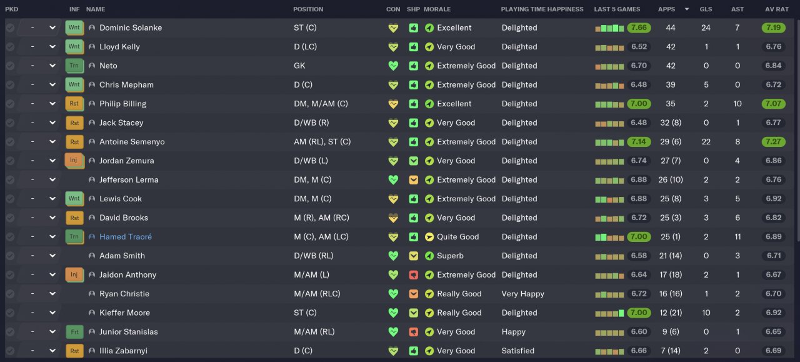The image size is (800, 362).
Task: Click Jordan Zemura's Inj injury badge
Action: [74, 161]
